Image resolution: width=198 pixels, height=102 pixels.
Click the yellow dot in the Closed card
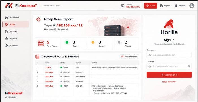93,42
